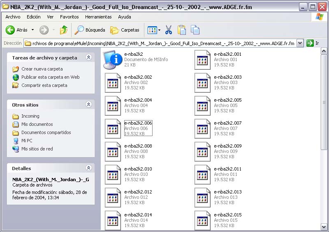Open the Ayuda menu
Image resolution: width=329 pixels, height=232 pixels.
(x=125, y=17)
